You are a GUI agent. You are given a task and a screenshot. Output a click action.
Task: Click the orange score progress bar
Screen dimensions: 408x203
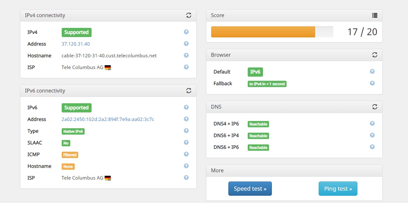click(263, 32)
